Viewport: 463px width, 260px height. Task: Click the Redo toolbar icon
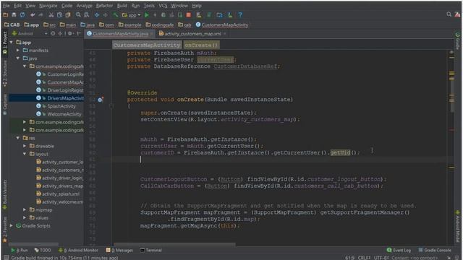pos(41,14)
